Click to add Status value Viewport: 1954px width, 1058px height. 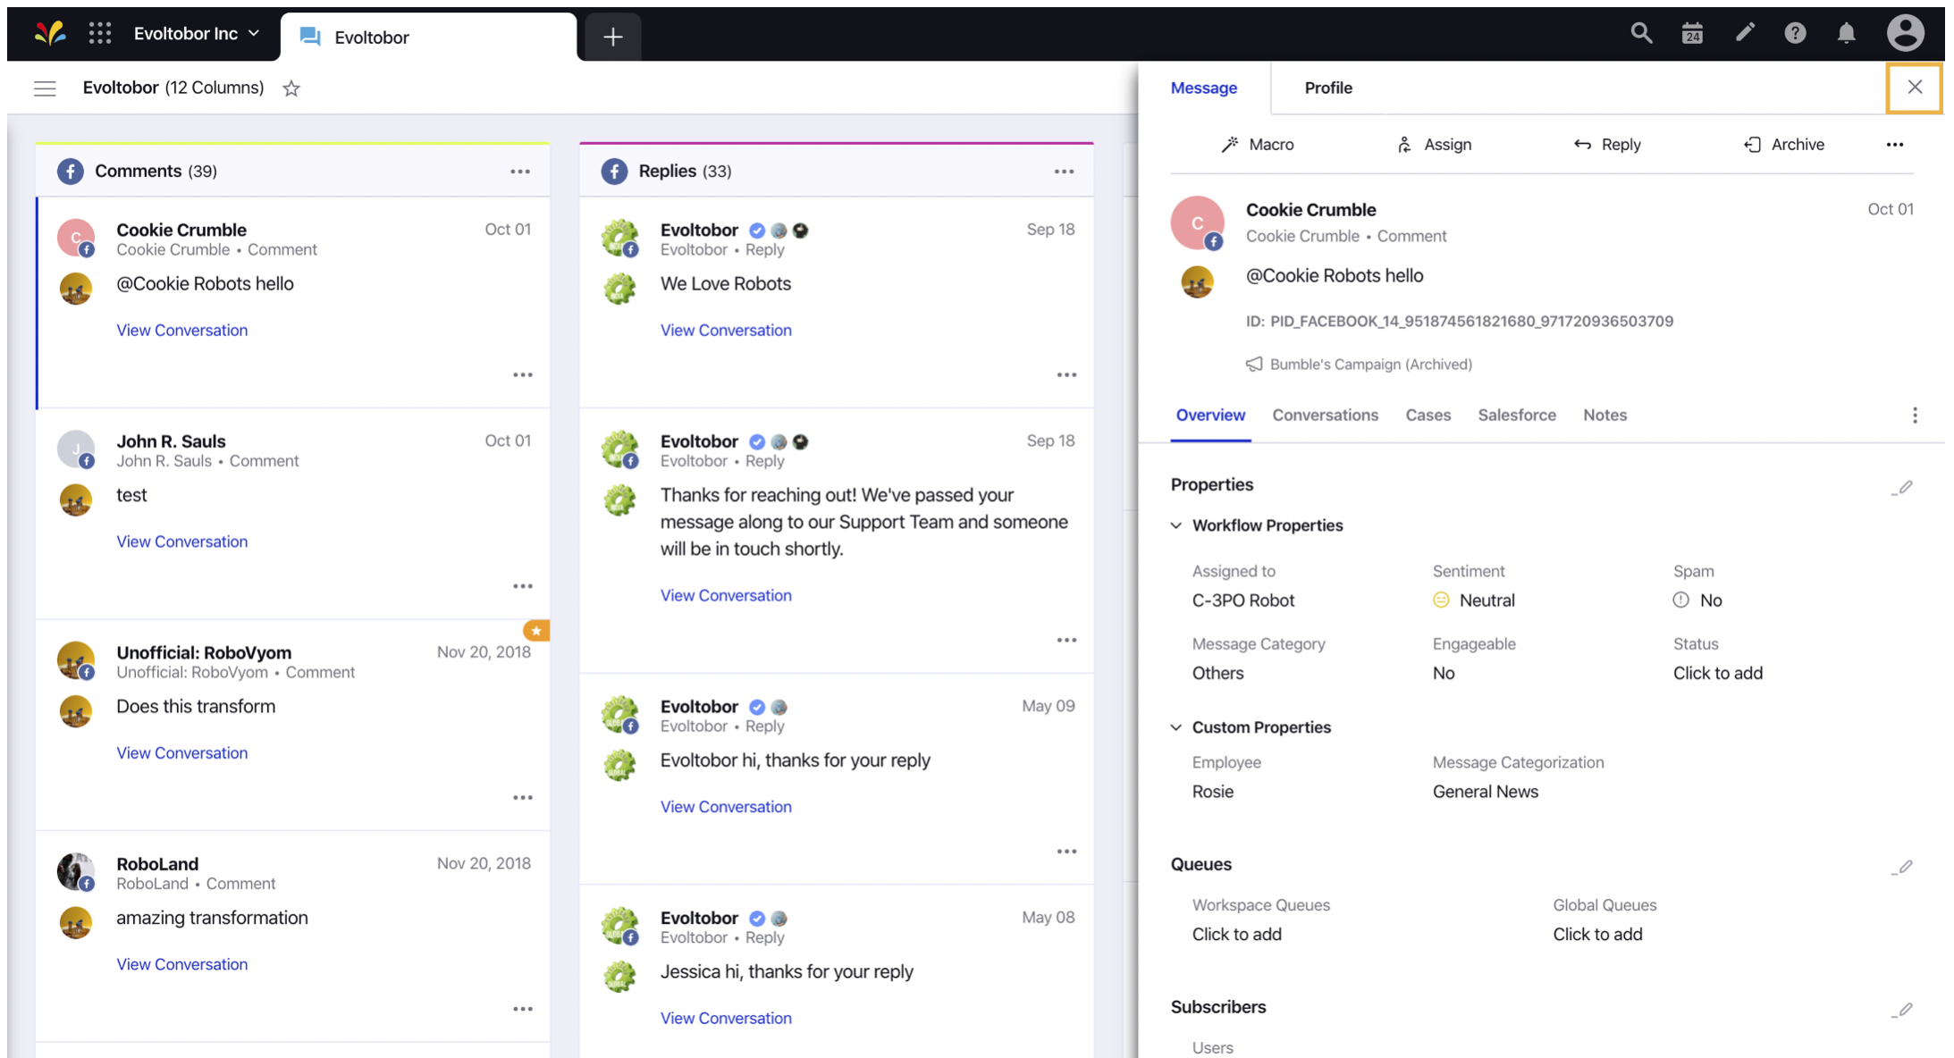click(1717, 673)
